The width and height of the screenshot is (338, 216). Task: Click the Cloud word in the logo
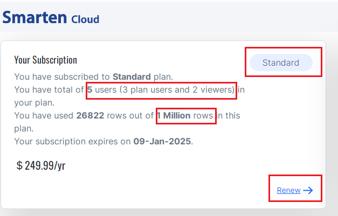pos(85,19)
